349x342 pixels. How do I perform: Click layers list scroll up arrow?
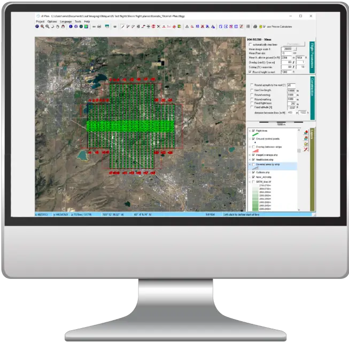[x=299, y=130]
